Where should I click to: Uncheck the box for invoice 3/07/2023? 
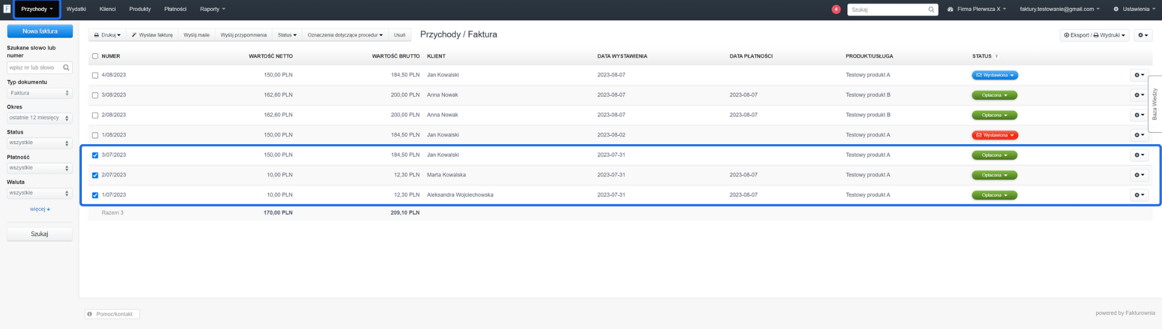pyautogui.click(x=95, y=155)
